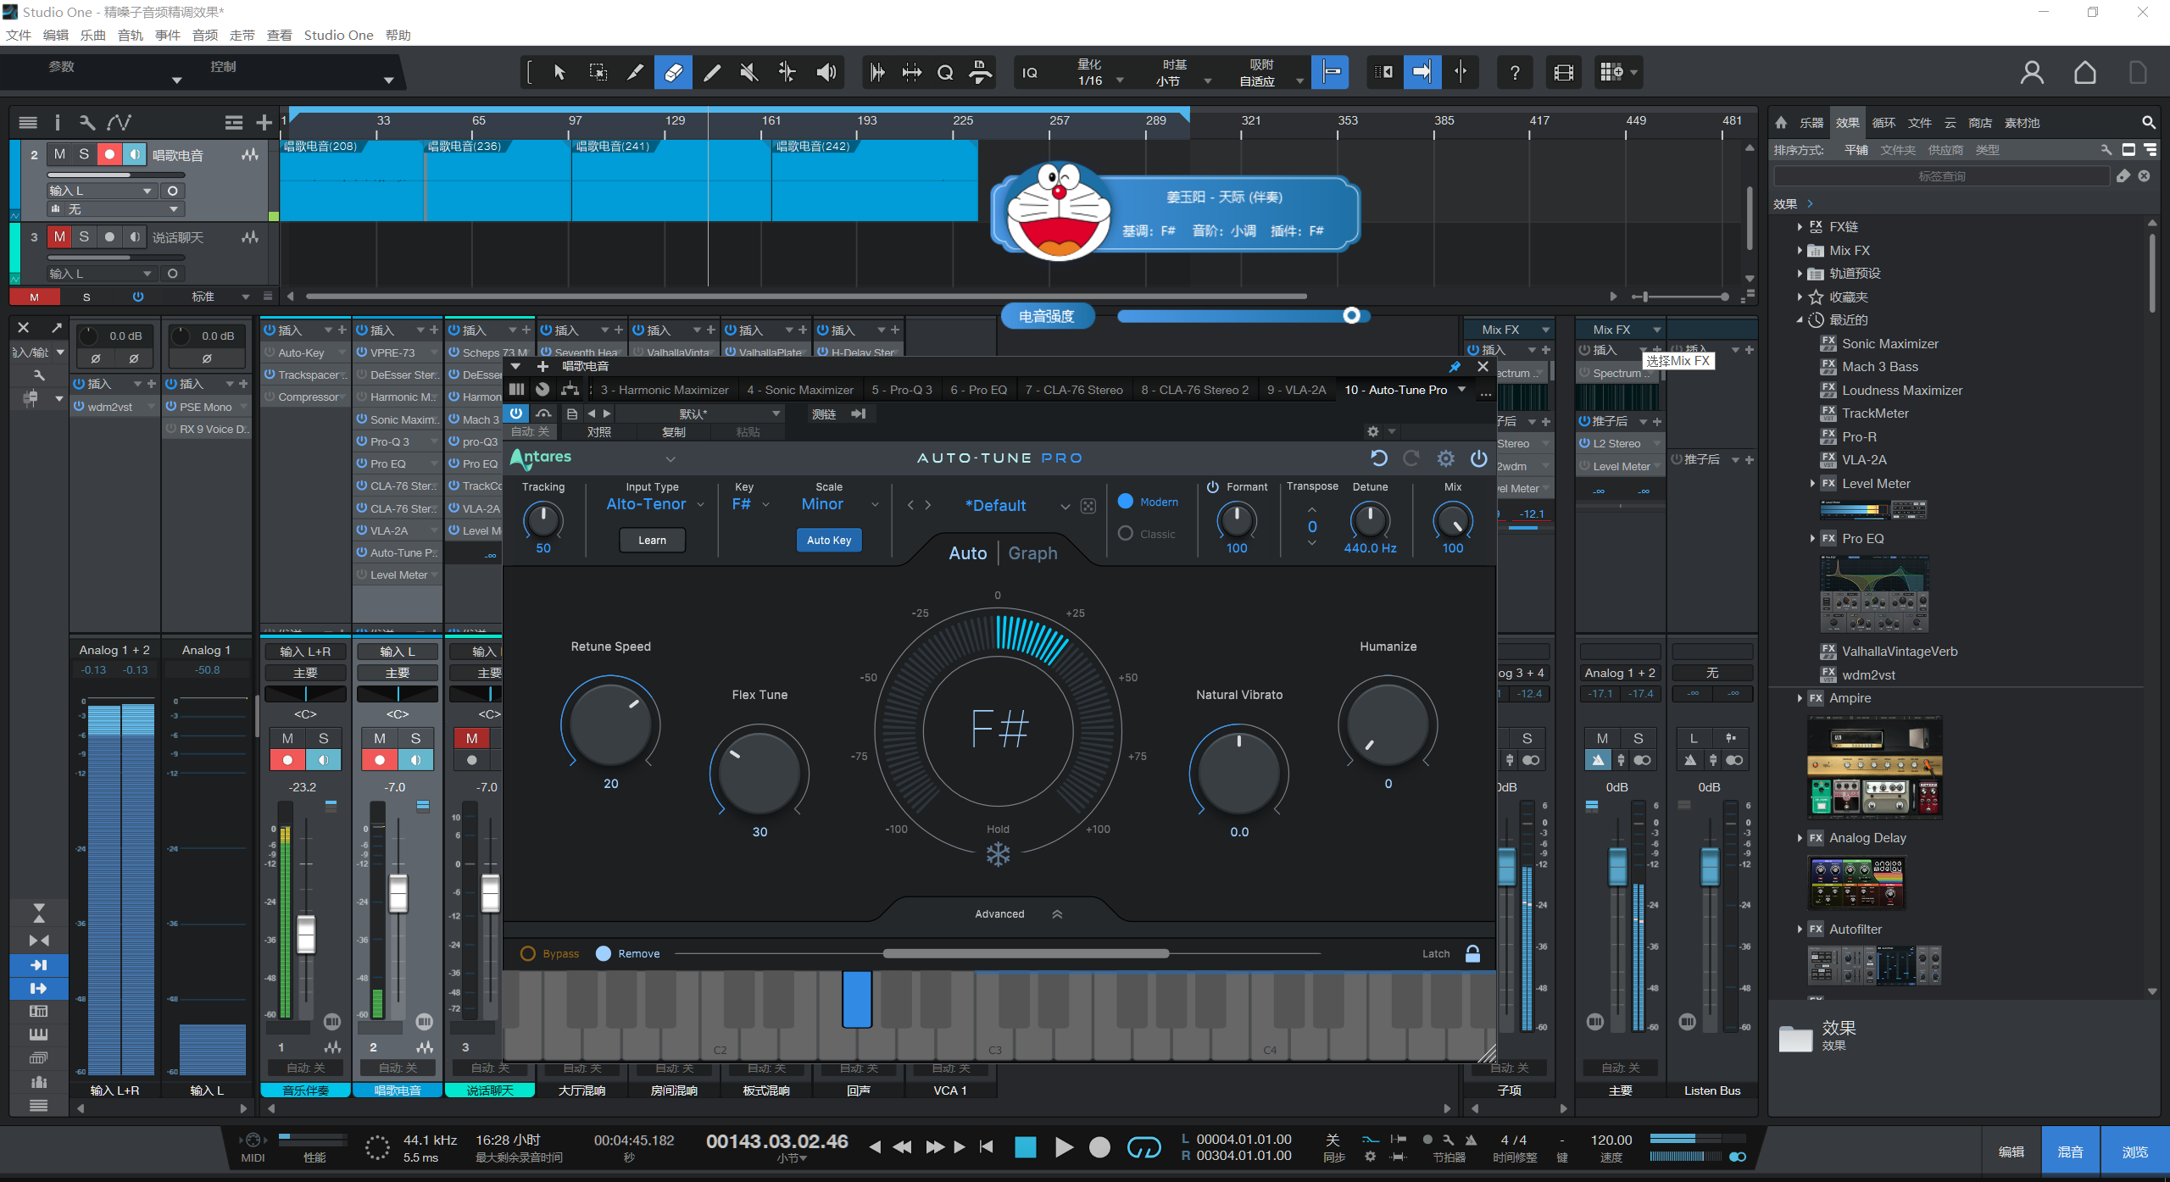Click the Auto-Tune undo arrow icon
The image size is (2170, 1182).
tap(1379, 458)
